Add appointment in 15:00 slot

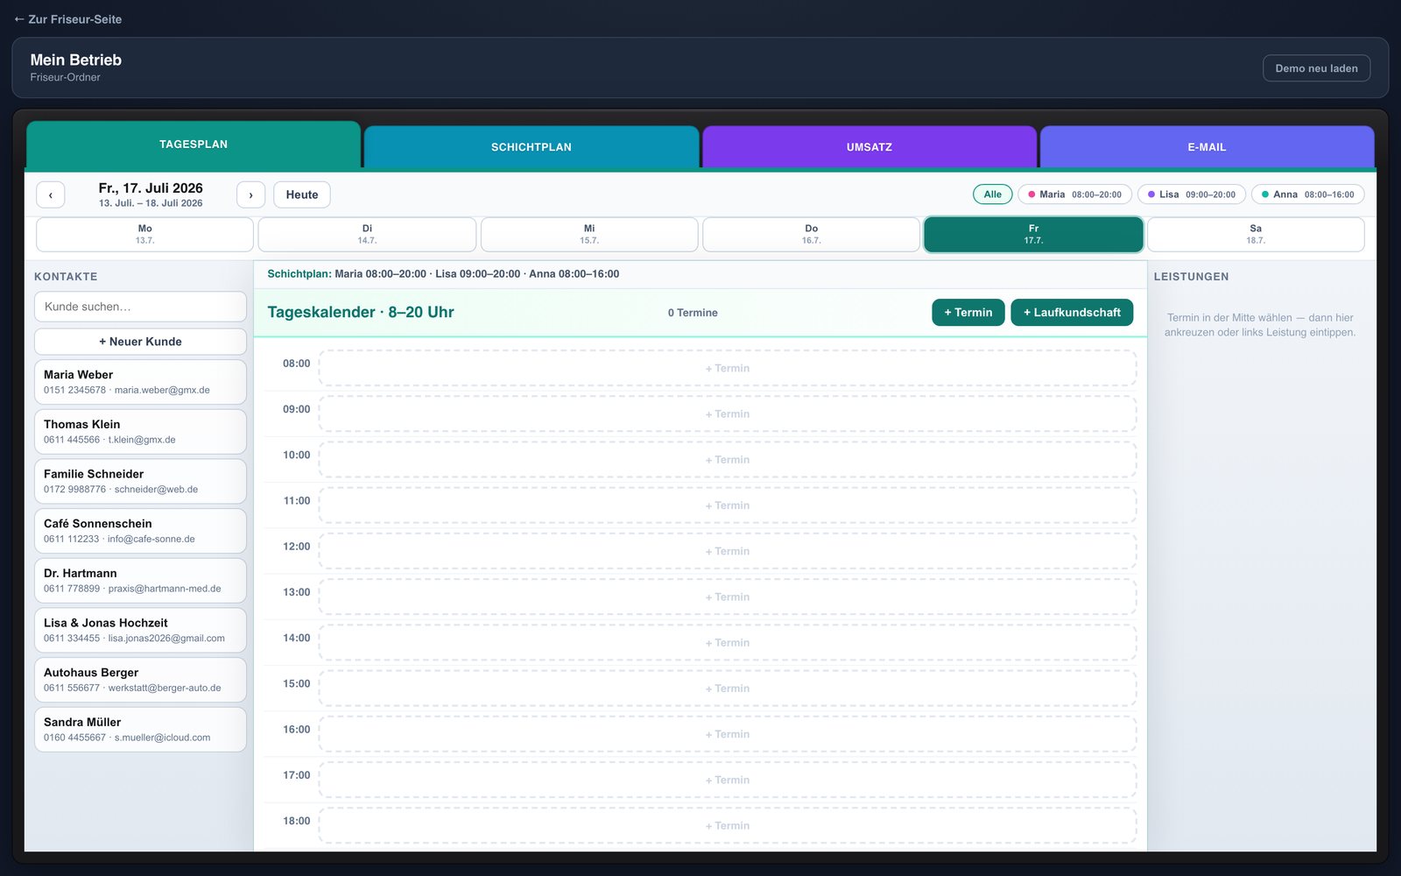click(728, 689)
